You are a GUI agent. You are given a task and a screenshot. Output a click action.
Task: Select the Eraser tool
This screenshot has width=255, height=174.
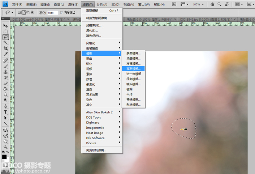coord(5,83)
